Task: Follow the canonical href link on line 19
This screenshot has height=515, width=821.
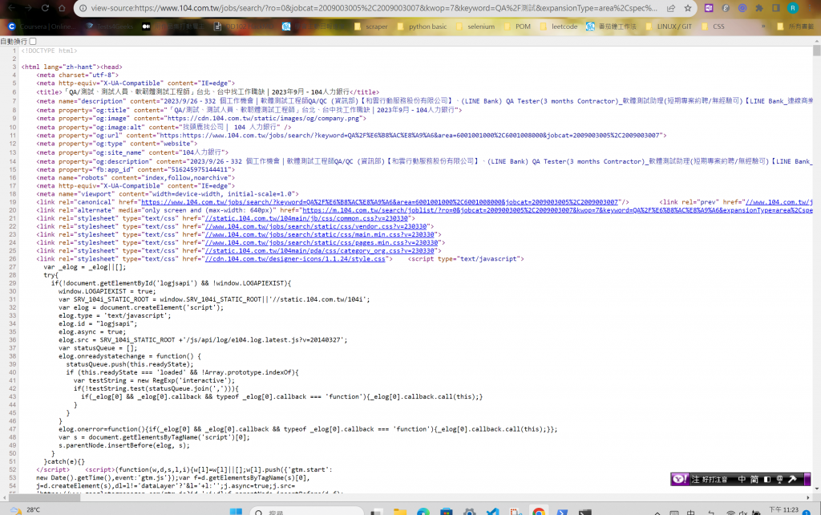Action: (379, 201)
